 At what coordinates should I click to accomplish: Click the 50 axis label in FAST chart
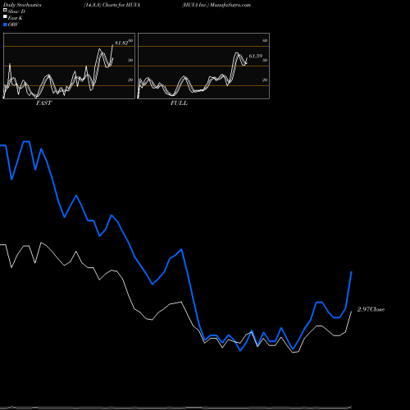130,60
